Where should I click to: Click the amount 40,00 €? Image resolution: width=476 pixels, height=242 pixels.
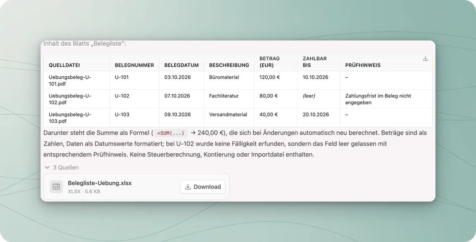[x=268, y=115]
